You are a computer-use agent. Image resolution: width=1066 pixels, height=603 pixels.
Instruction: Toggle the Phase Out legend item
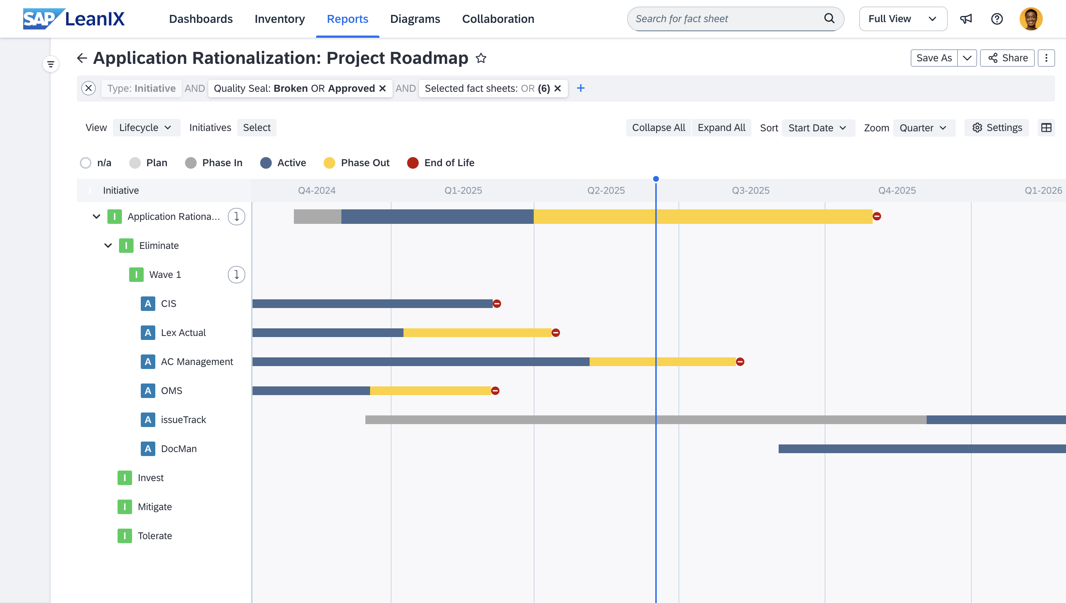357,163
